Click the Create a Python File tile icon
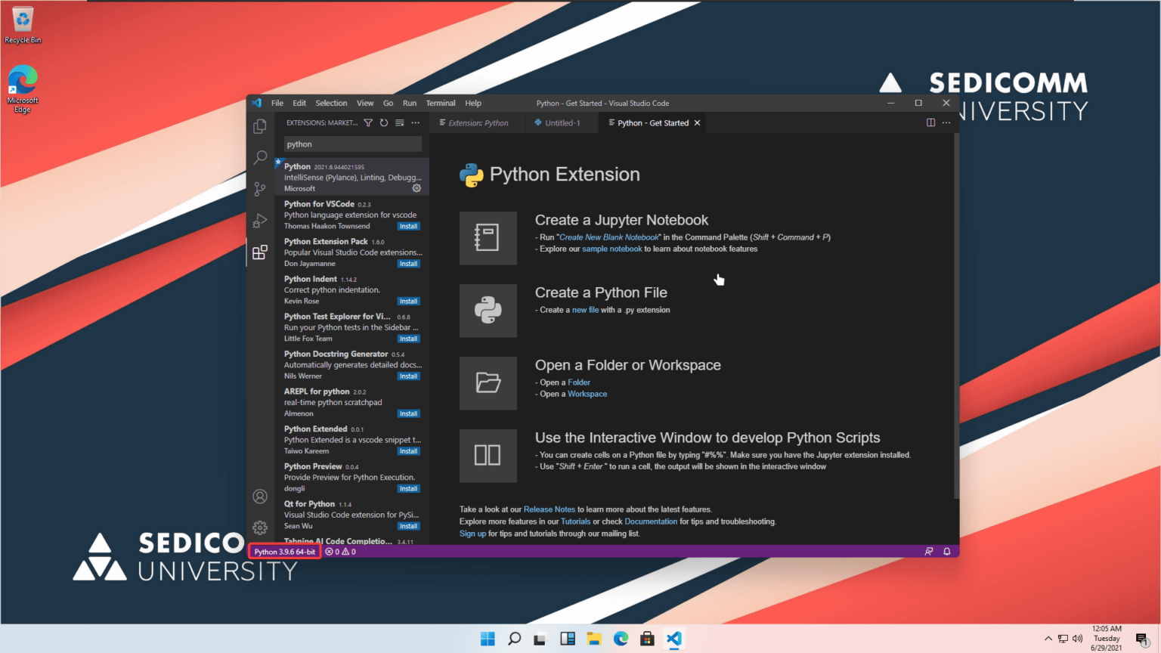The image size is (1161, 653). pyautogui.click(x=488, y=311)
